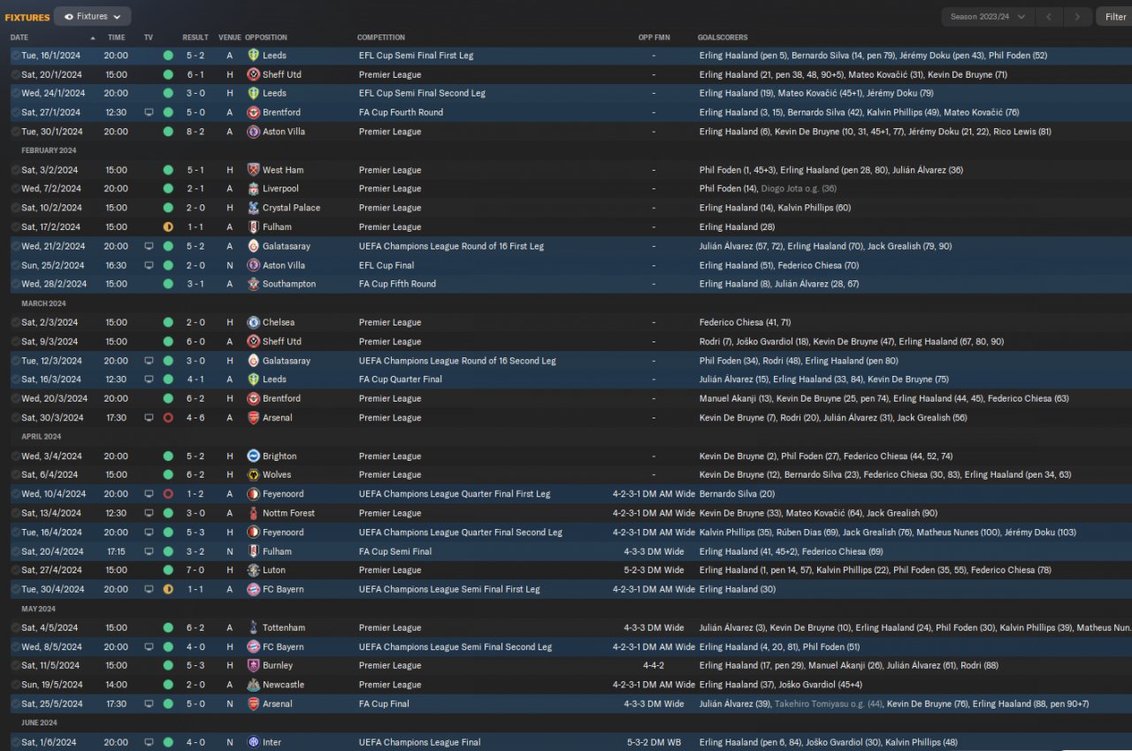Toggle the check circle beside Wed, 7/2/2024

pos(16,188)
